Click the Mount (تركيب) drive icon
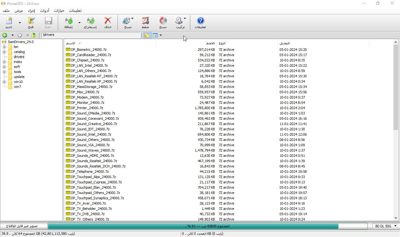Image resolution: width=400 pixels, height=237 pixels. click(179, 21)
